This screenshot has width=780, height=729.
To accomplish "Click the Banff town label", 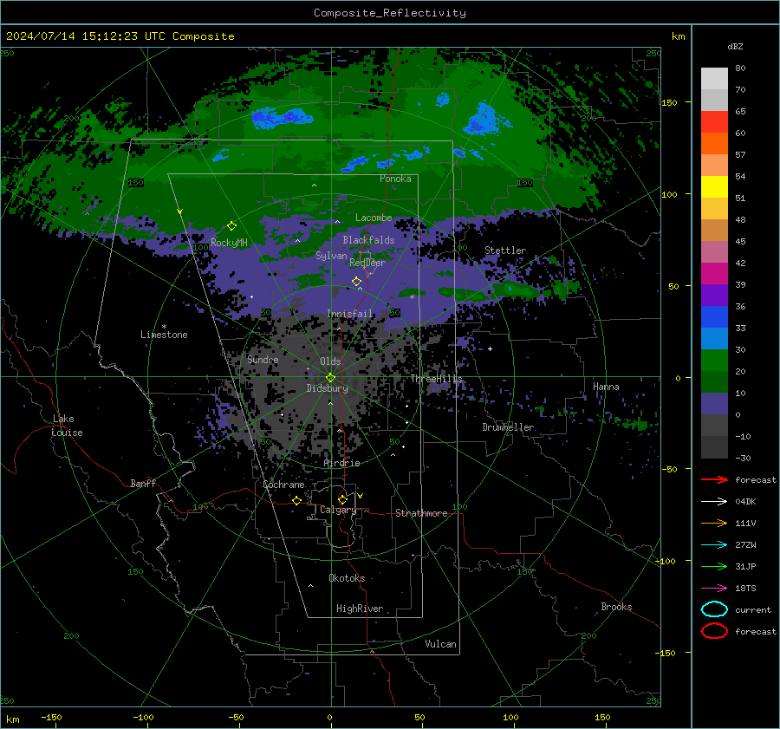I will [x=143, y=483].
